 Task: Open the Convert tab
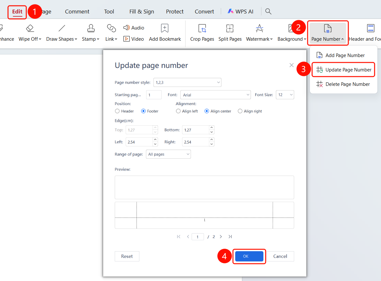tap(204, 12)
